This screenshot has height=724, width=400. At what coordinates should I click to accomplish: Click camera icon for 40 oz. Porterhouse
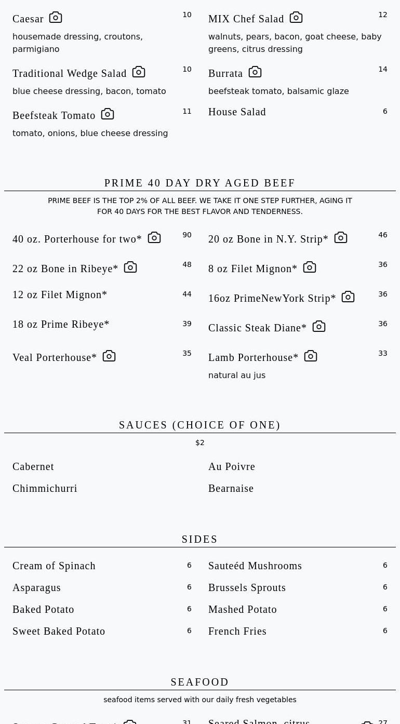coord(154,237)
